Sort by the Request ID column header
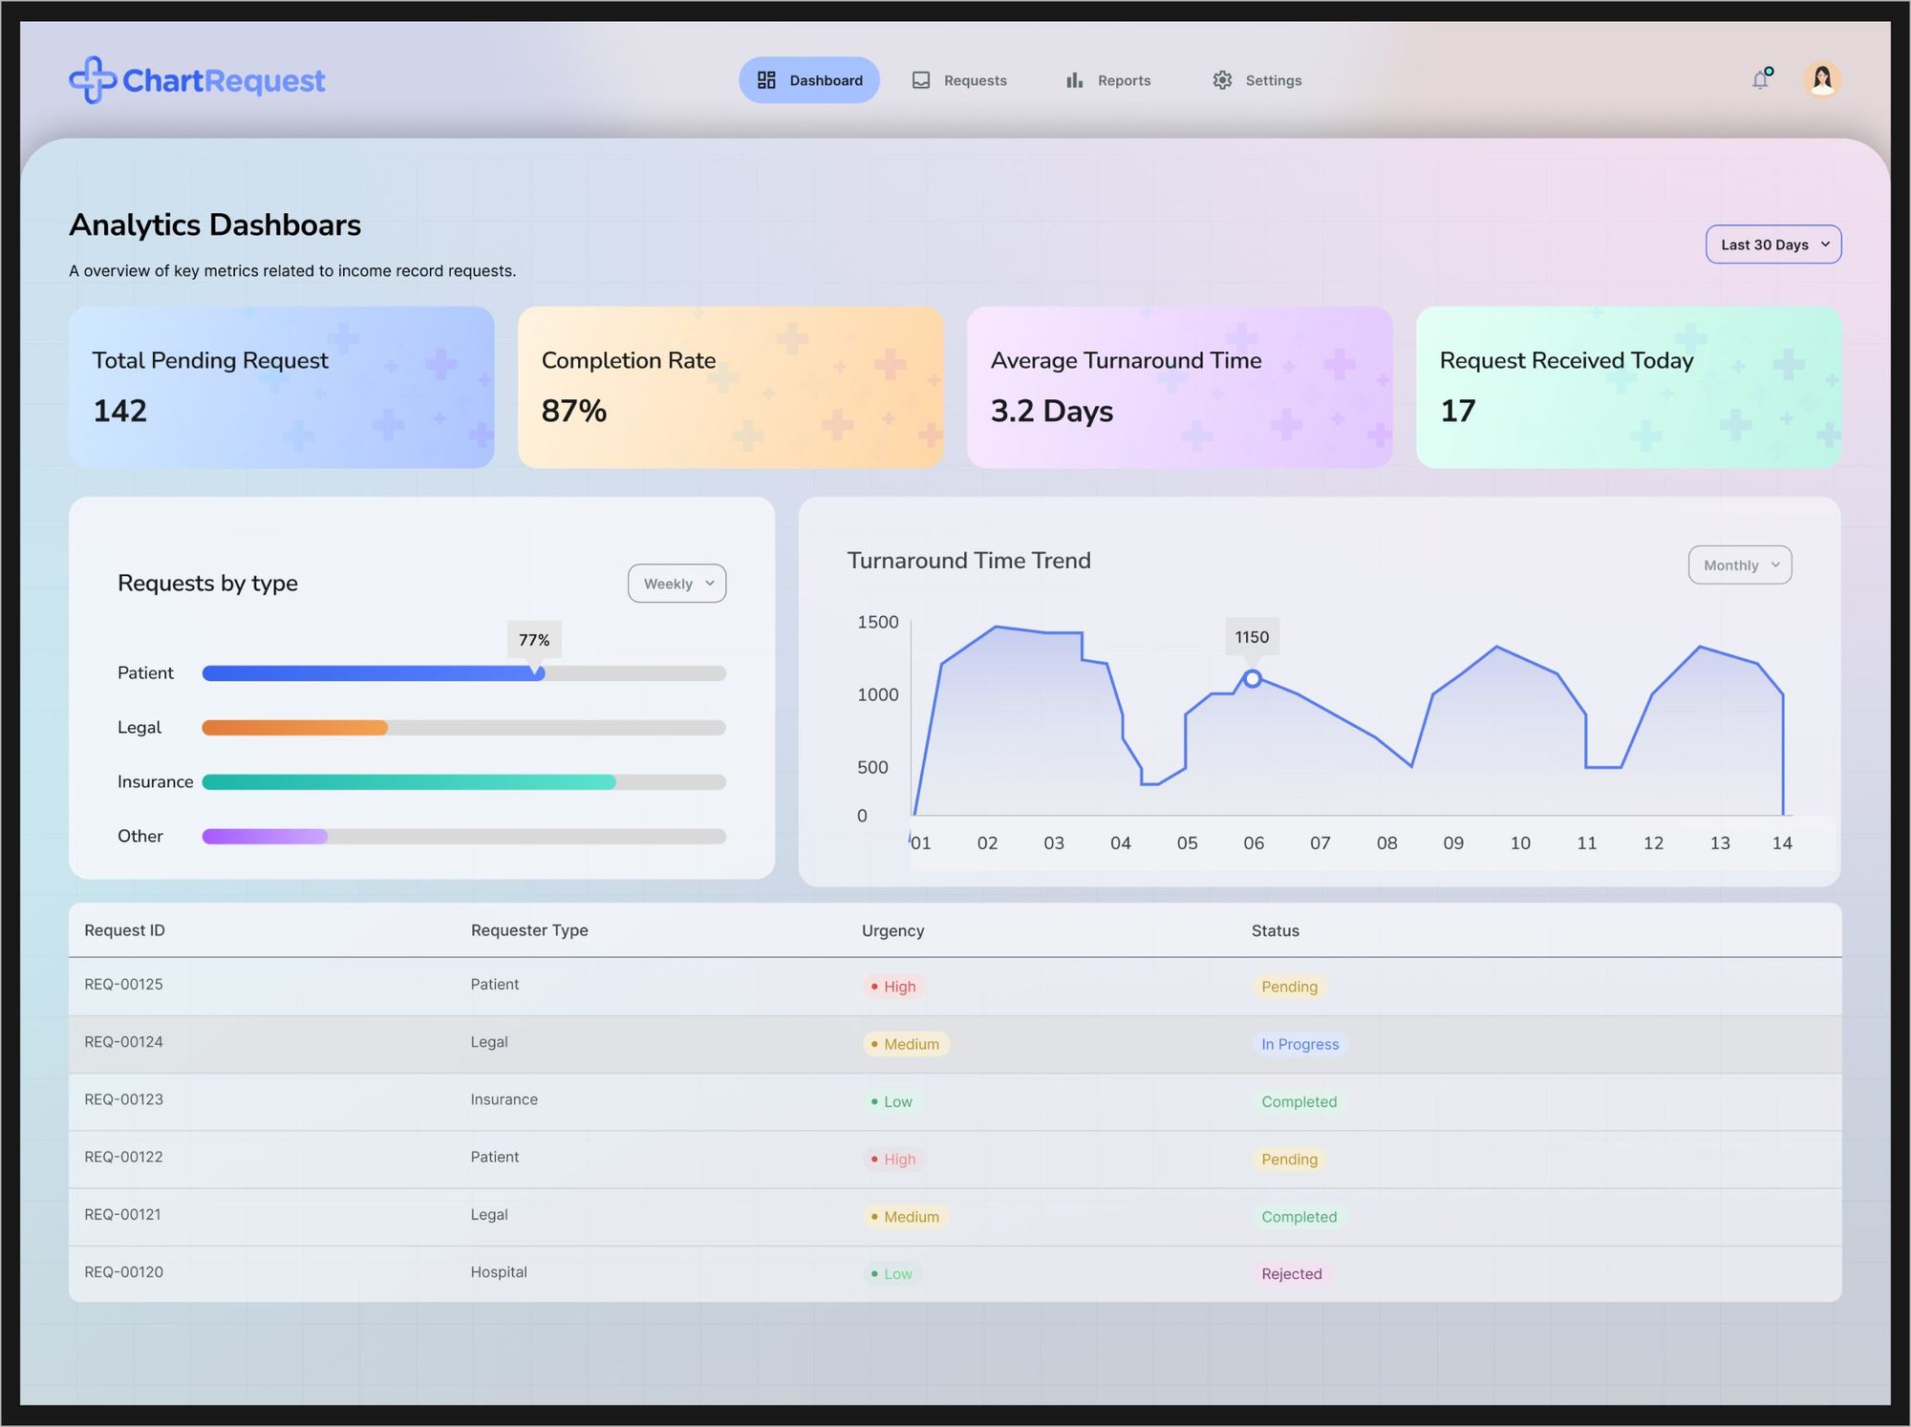This screenshot has width=1911, height=1427. coord(124,930)
